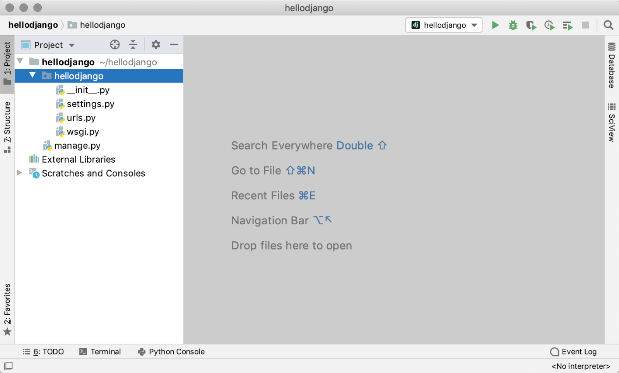Start debugging with the bug icon
Viewport: 619px width, 373px height.
click(x=513, y=25)
